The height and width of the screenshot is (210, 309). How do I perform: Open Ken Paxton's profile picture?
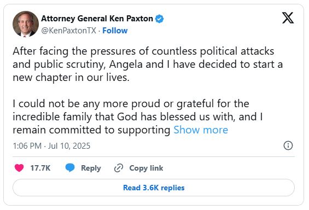click(x=26, y=24)
